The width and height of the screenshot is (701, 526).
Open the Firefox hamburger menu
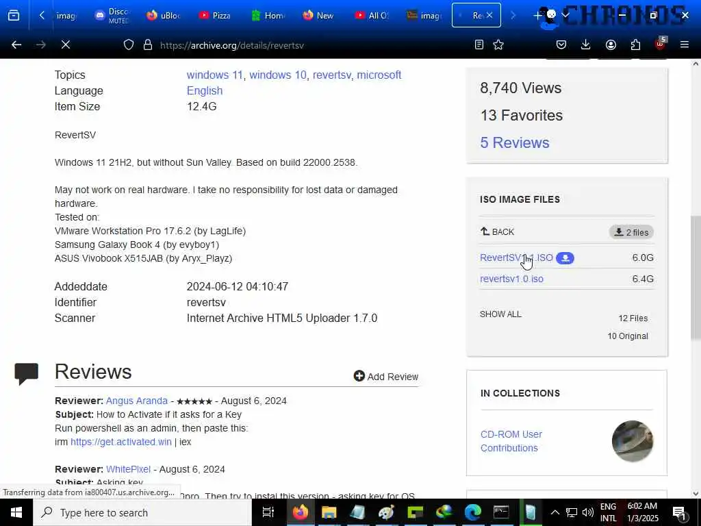pos(685,45)
